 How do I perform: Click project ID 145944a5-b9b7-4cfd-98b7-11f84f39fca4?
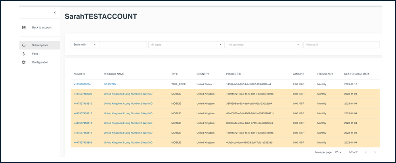click(249, 84)
